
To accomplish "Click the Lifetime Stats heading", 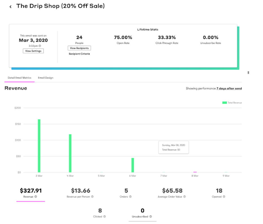I will coord(148,29).
